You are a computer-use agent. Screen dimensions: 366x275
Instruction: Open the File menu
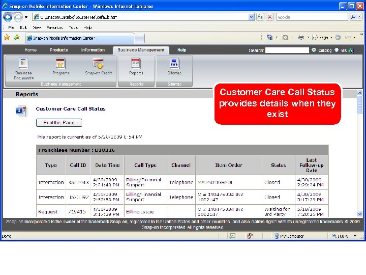pos(11,28)
